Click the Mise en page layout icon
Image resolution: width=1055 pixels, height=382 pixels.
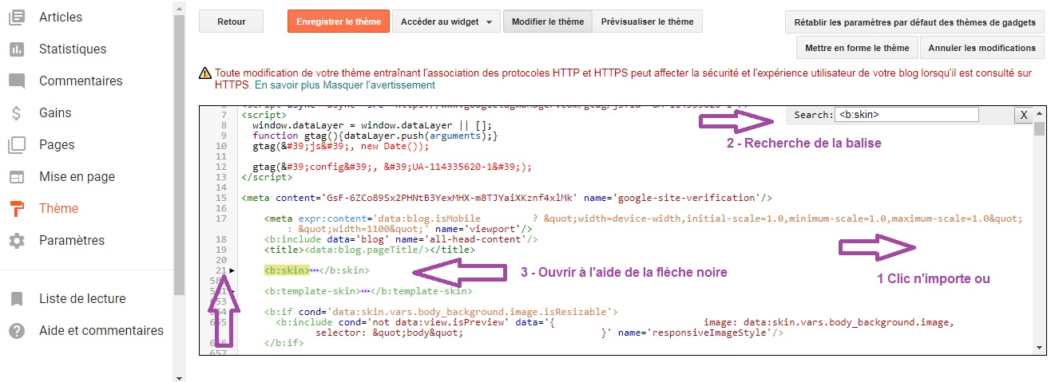[17, 177]
